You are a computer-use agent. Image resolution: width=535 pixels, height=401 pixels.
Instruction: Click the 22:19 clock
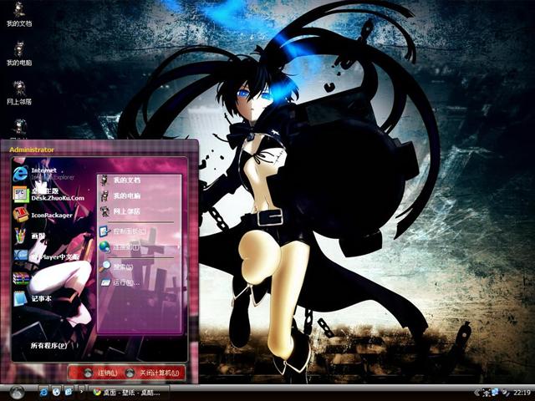[522, 393]
